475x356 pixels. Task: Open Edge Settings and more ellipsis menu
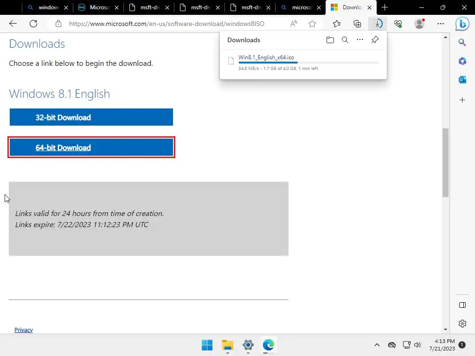(441, 24)
